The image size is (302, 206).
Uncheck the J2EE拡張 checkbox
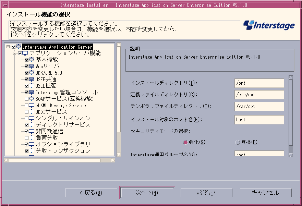(27, 86)
